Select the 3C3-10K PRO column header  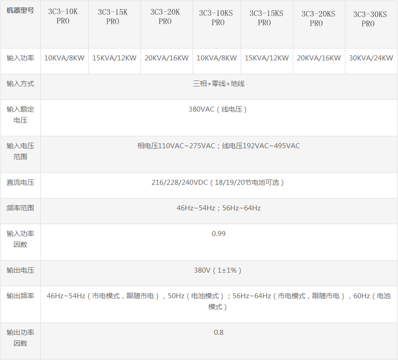63,16
